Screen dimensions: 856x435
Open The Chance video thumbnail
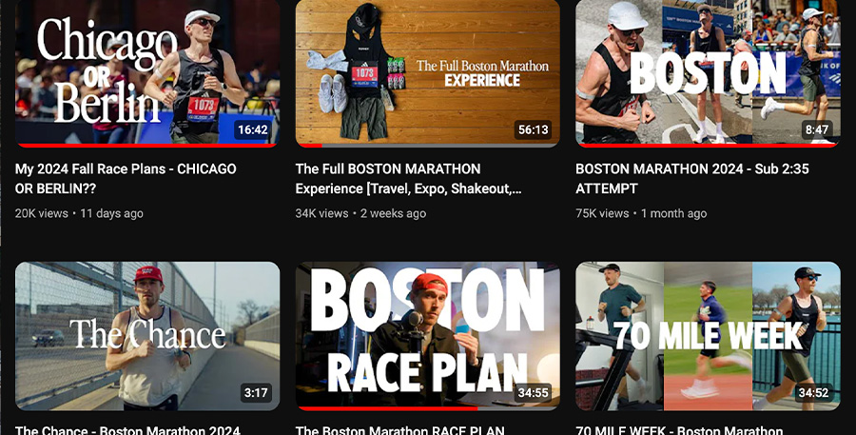(147, 336)
